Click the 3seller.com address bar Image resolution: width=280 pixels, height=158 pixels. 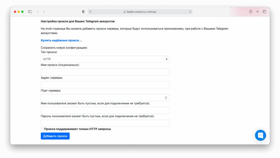coord(140,12)
